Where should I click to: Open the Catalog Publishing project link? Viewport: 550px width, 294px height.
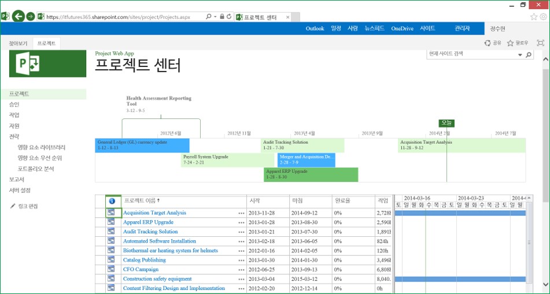[145, 260]
